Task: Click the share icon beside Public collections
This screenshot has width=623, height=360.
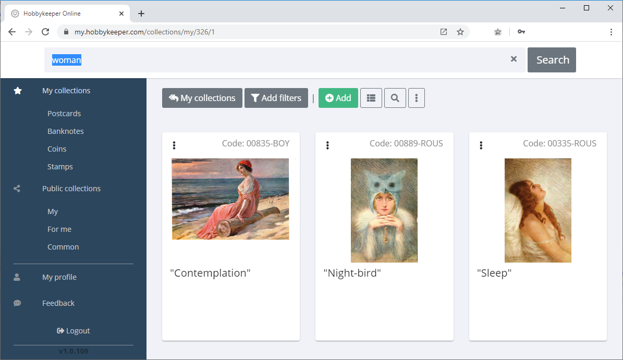Action: tap(17, 189)
